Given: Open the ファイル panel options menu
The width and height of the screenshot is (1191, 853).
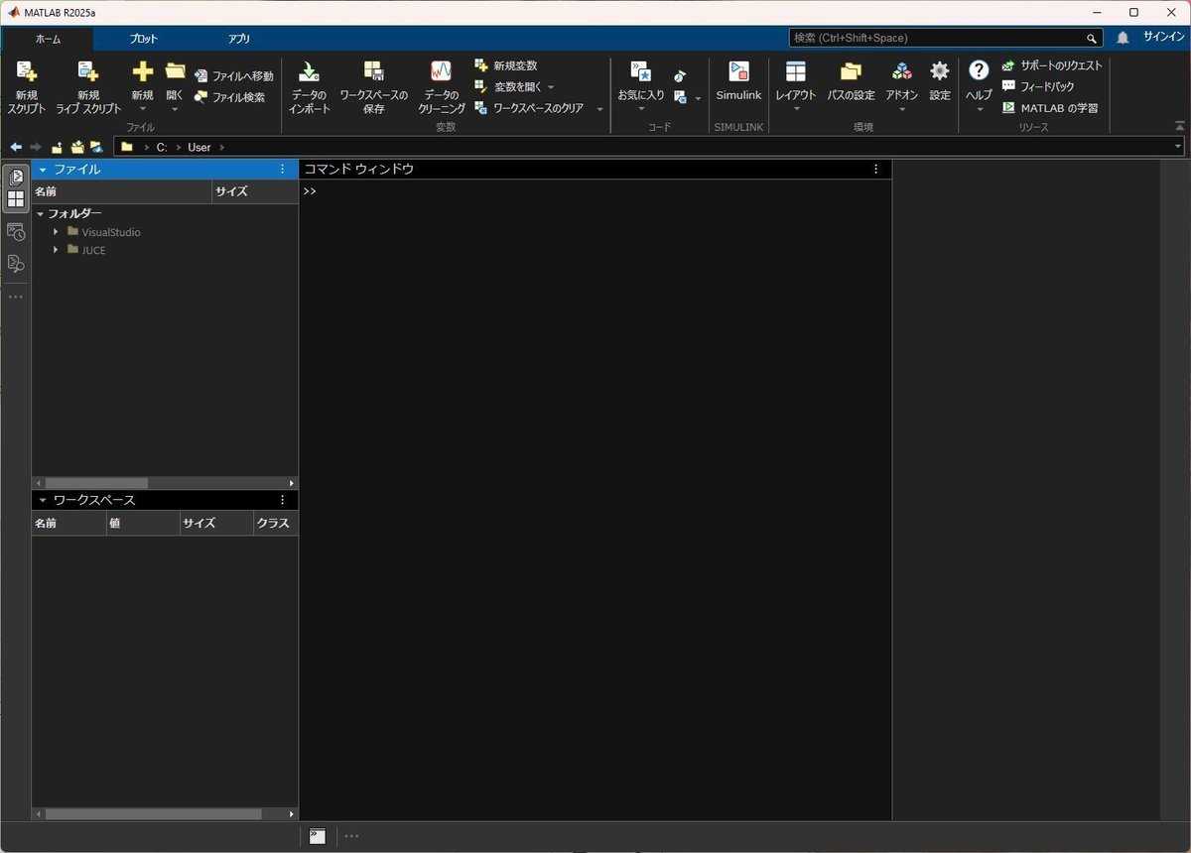Looking at the screenshot, I should click(x=282, y=170).
